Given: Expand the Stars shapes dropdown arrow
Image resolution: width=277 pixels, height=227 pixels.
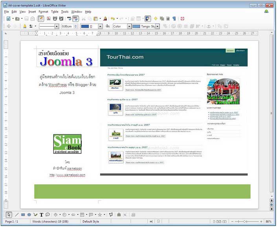Looking at the screenshot, I should (104, 215).
